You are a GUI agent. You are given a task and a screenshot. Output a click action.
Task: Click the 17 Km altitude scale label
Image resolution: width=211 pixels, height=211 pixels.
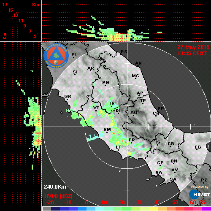pyautogui.click(x=5, y=5)
